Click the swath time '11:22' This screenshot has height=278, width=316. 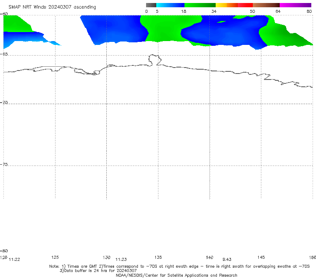(x=15, y=260)
